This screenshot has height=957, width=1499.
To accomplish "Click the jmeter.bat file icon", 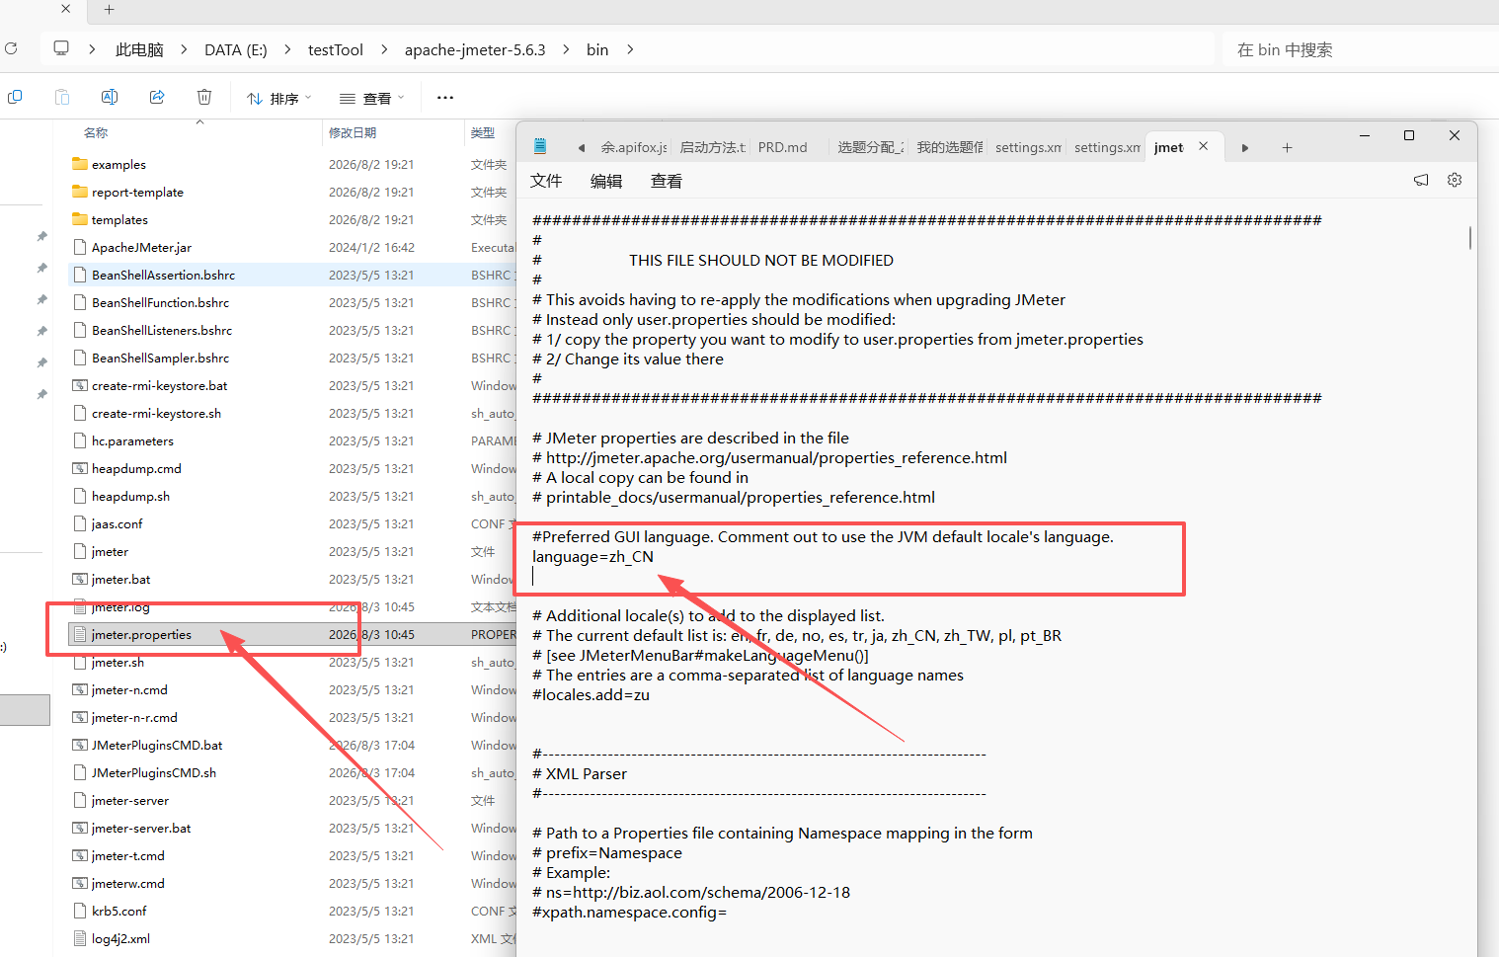I will [x=80, y=579].
